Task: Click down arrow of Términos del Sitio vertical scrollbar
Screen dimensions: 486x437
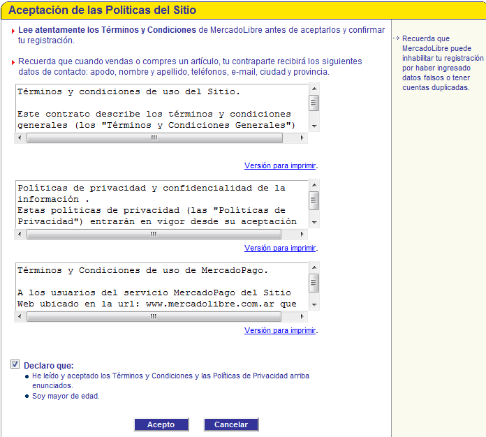Action: coord(314,126)
